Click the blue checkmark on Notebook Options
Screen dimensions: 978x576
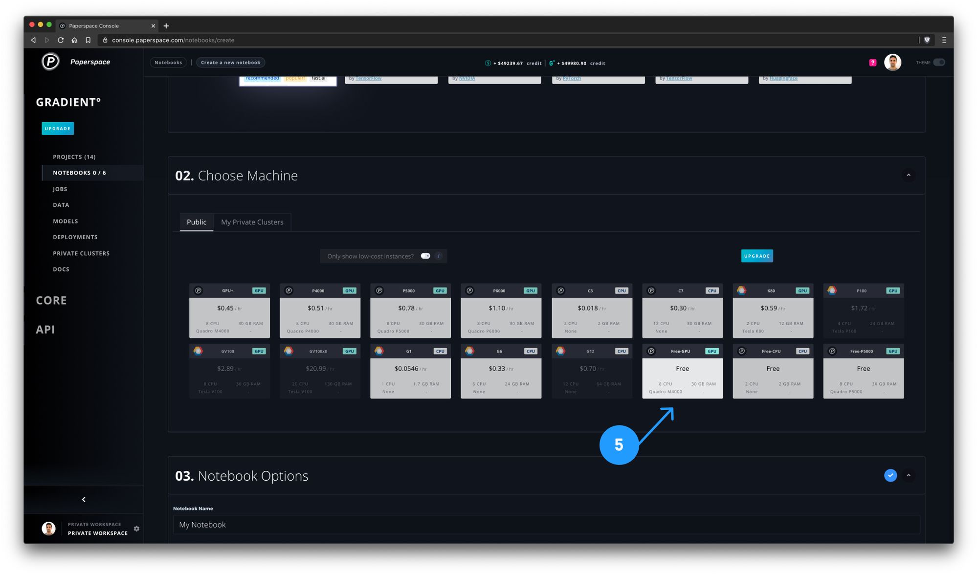tap(890, 475)
